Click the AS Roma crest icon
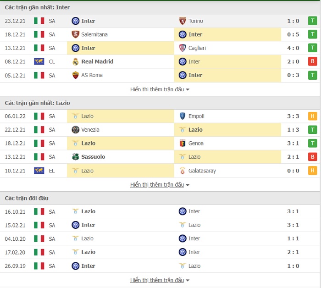321x288 pixels. pos(75,75)
